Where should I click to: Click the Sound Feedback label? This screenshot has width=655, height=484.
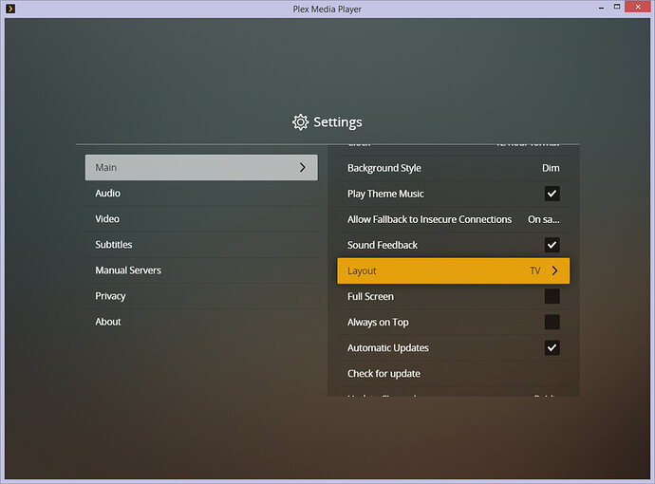click(383, 245)
